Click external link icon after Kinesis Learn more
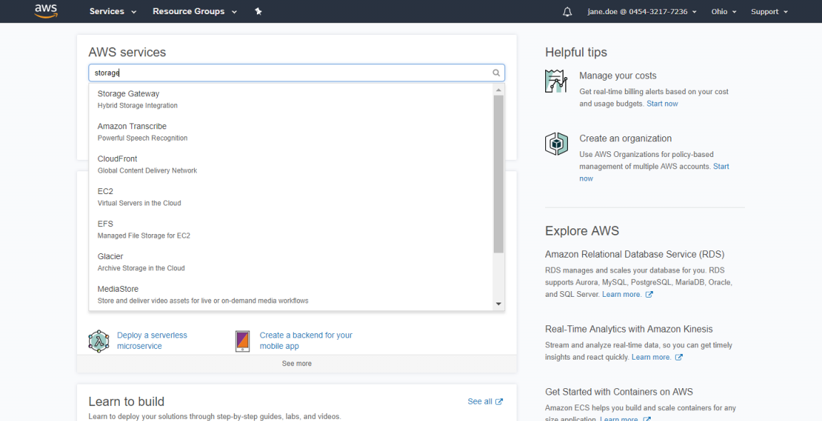The image size is (822, 421). pyautogui.click(x=679, y=357)
